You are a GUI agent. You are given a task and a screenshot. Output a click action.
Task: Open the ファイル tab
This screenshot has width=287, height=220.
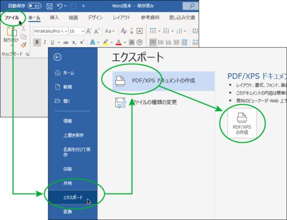point(11,18)
